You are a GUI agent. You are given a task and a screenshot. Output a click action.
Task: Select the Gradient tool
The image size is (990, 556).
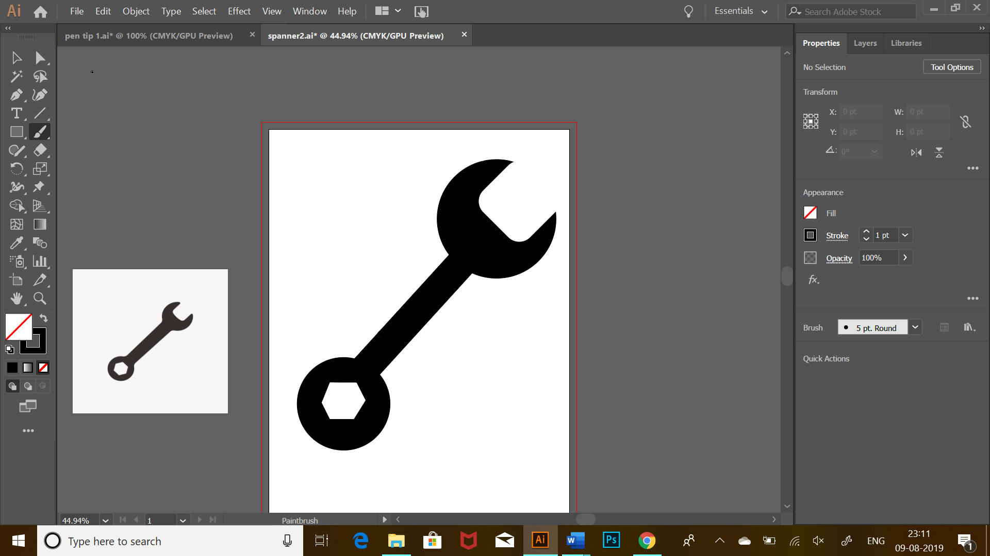coord(40,224)
